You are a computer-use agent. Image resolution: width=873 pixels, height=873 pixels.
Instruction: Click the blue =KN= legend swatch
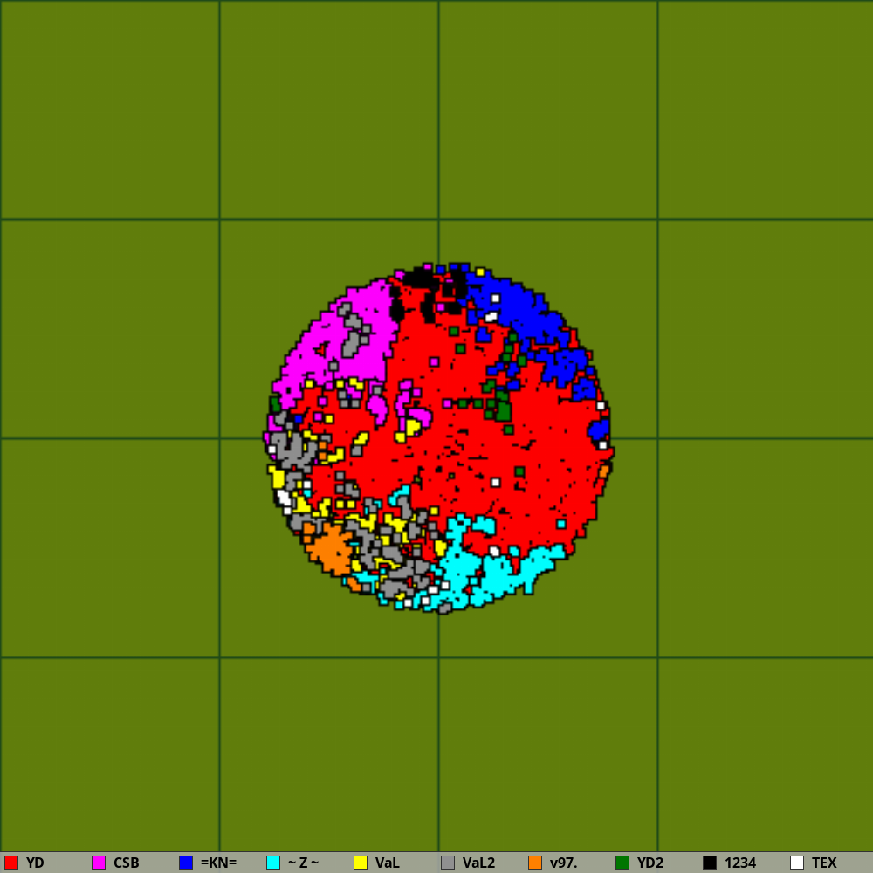(186, 863)
